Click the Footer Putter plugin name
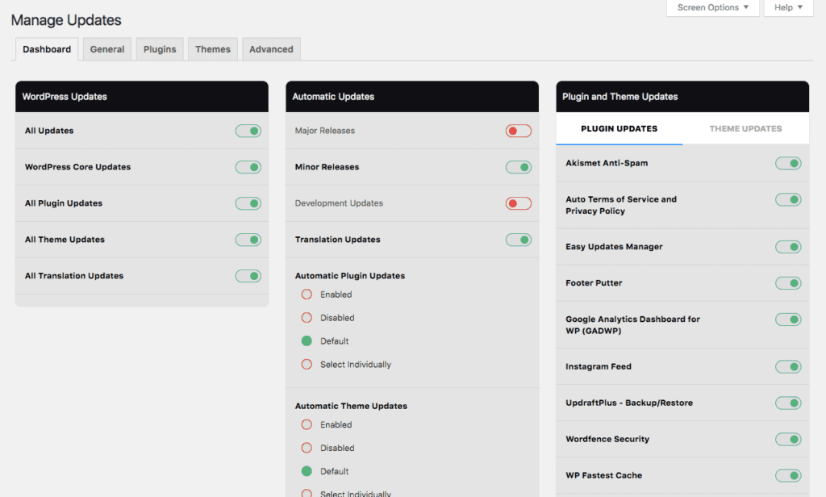Screen dimensions: 826x497 tap(594, 283)
